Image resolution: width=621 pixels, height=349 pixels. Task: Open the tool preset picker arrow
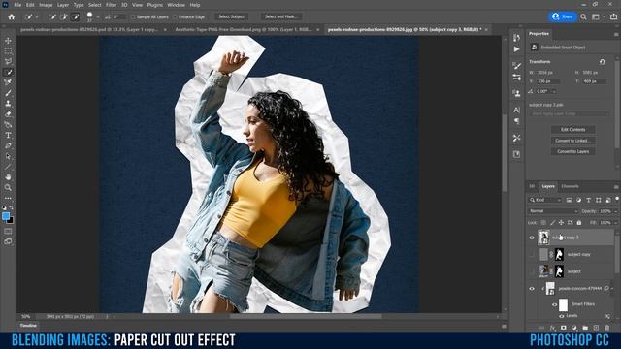click(37, 17)
